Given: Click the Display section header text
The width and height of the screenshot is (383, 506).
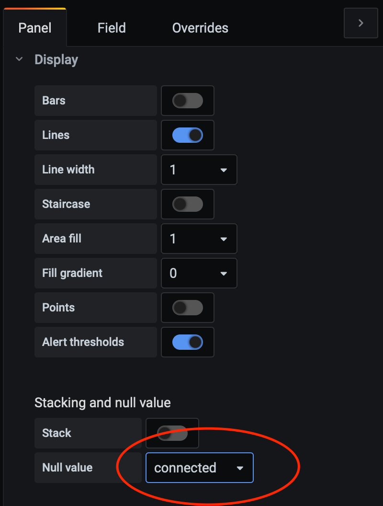Looking at the screenshot, I should point(56,60).
